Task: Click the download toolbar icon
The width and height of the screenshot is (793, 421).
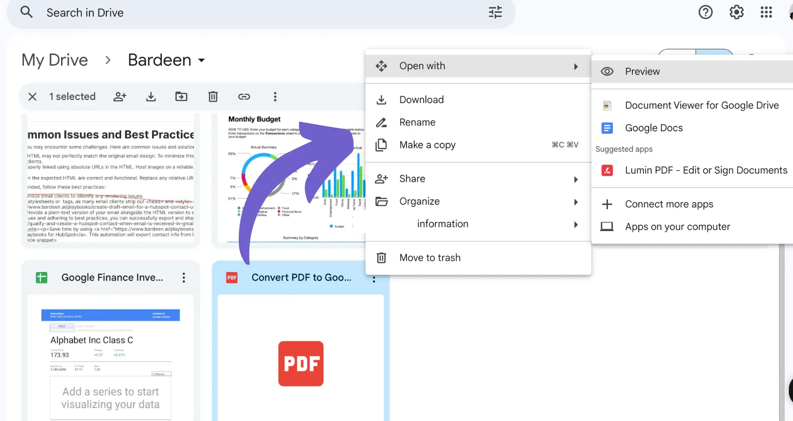Action: [x=151, y=97]
